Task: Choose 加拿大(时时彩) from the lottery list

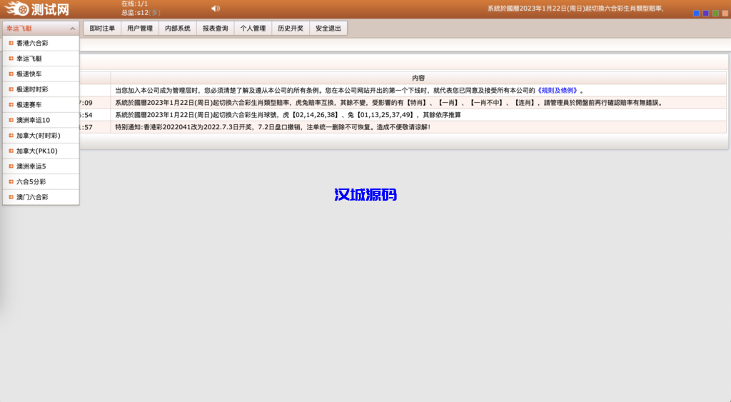Action: 41,135
